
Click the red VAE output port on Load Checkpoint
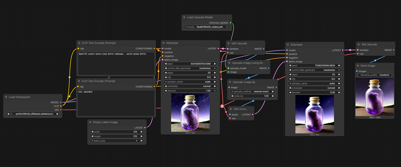coord(61,110)
